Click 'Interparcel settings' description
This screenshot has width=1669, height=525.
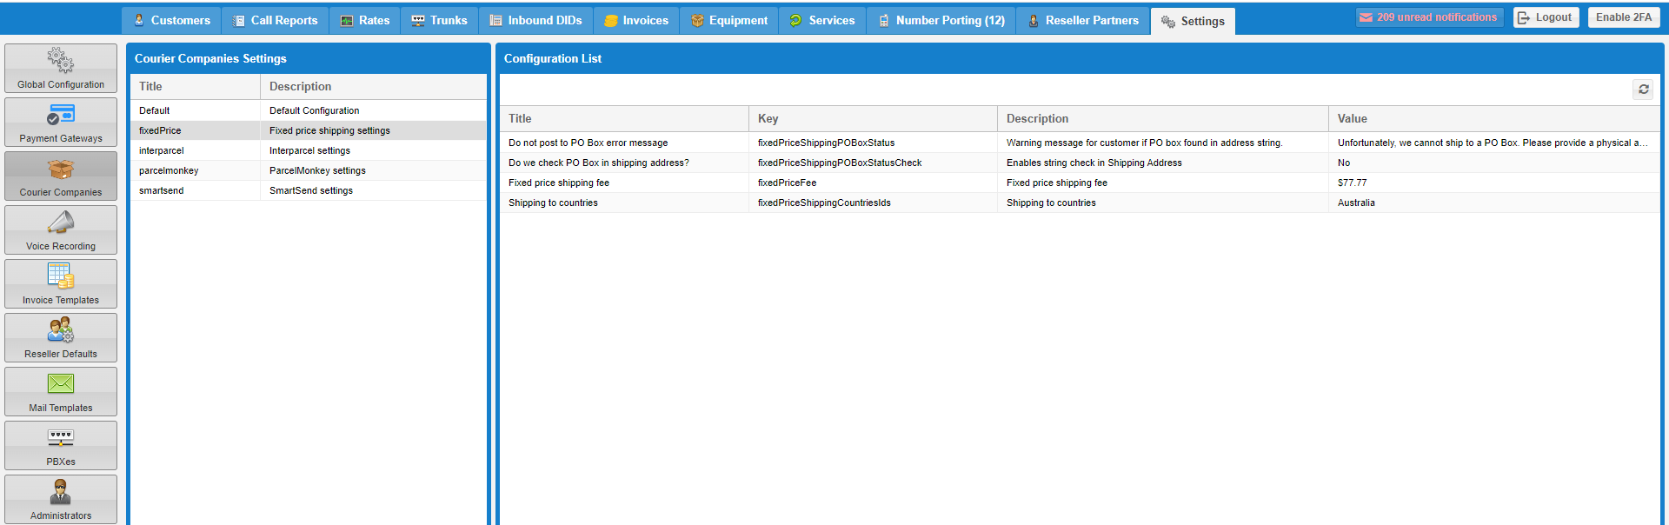click(309, 150)
